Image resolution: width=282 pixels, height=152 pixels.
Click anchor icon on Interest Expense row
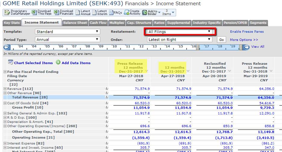pos(107,143)
